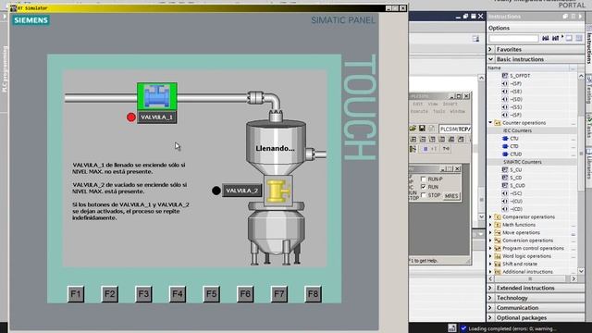Click the F8 panel key
This screenshot has width=592, height=333.
(313, 294)
